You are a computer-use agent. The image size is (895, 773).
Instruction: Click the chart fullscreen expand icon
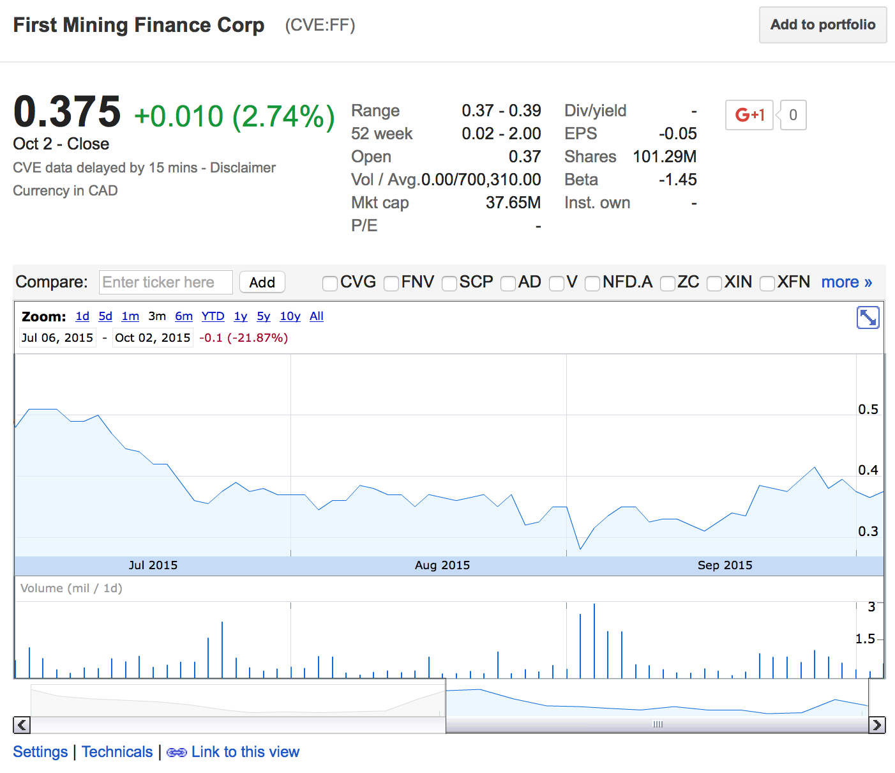(868, 317)
